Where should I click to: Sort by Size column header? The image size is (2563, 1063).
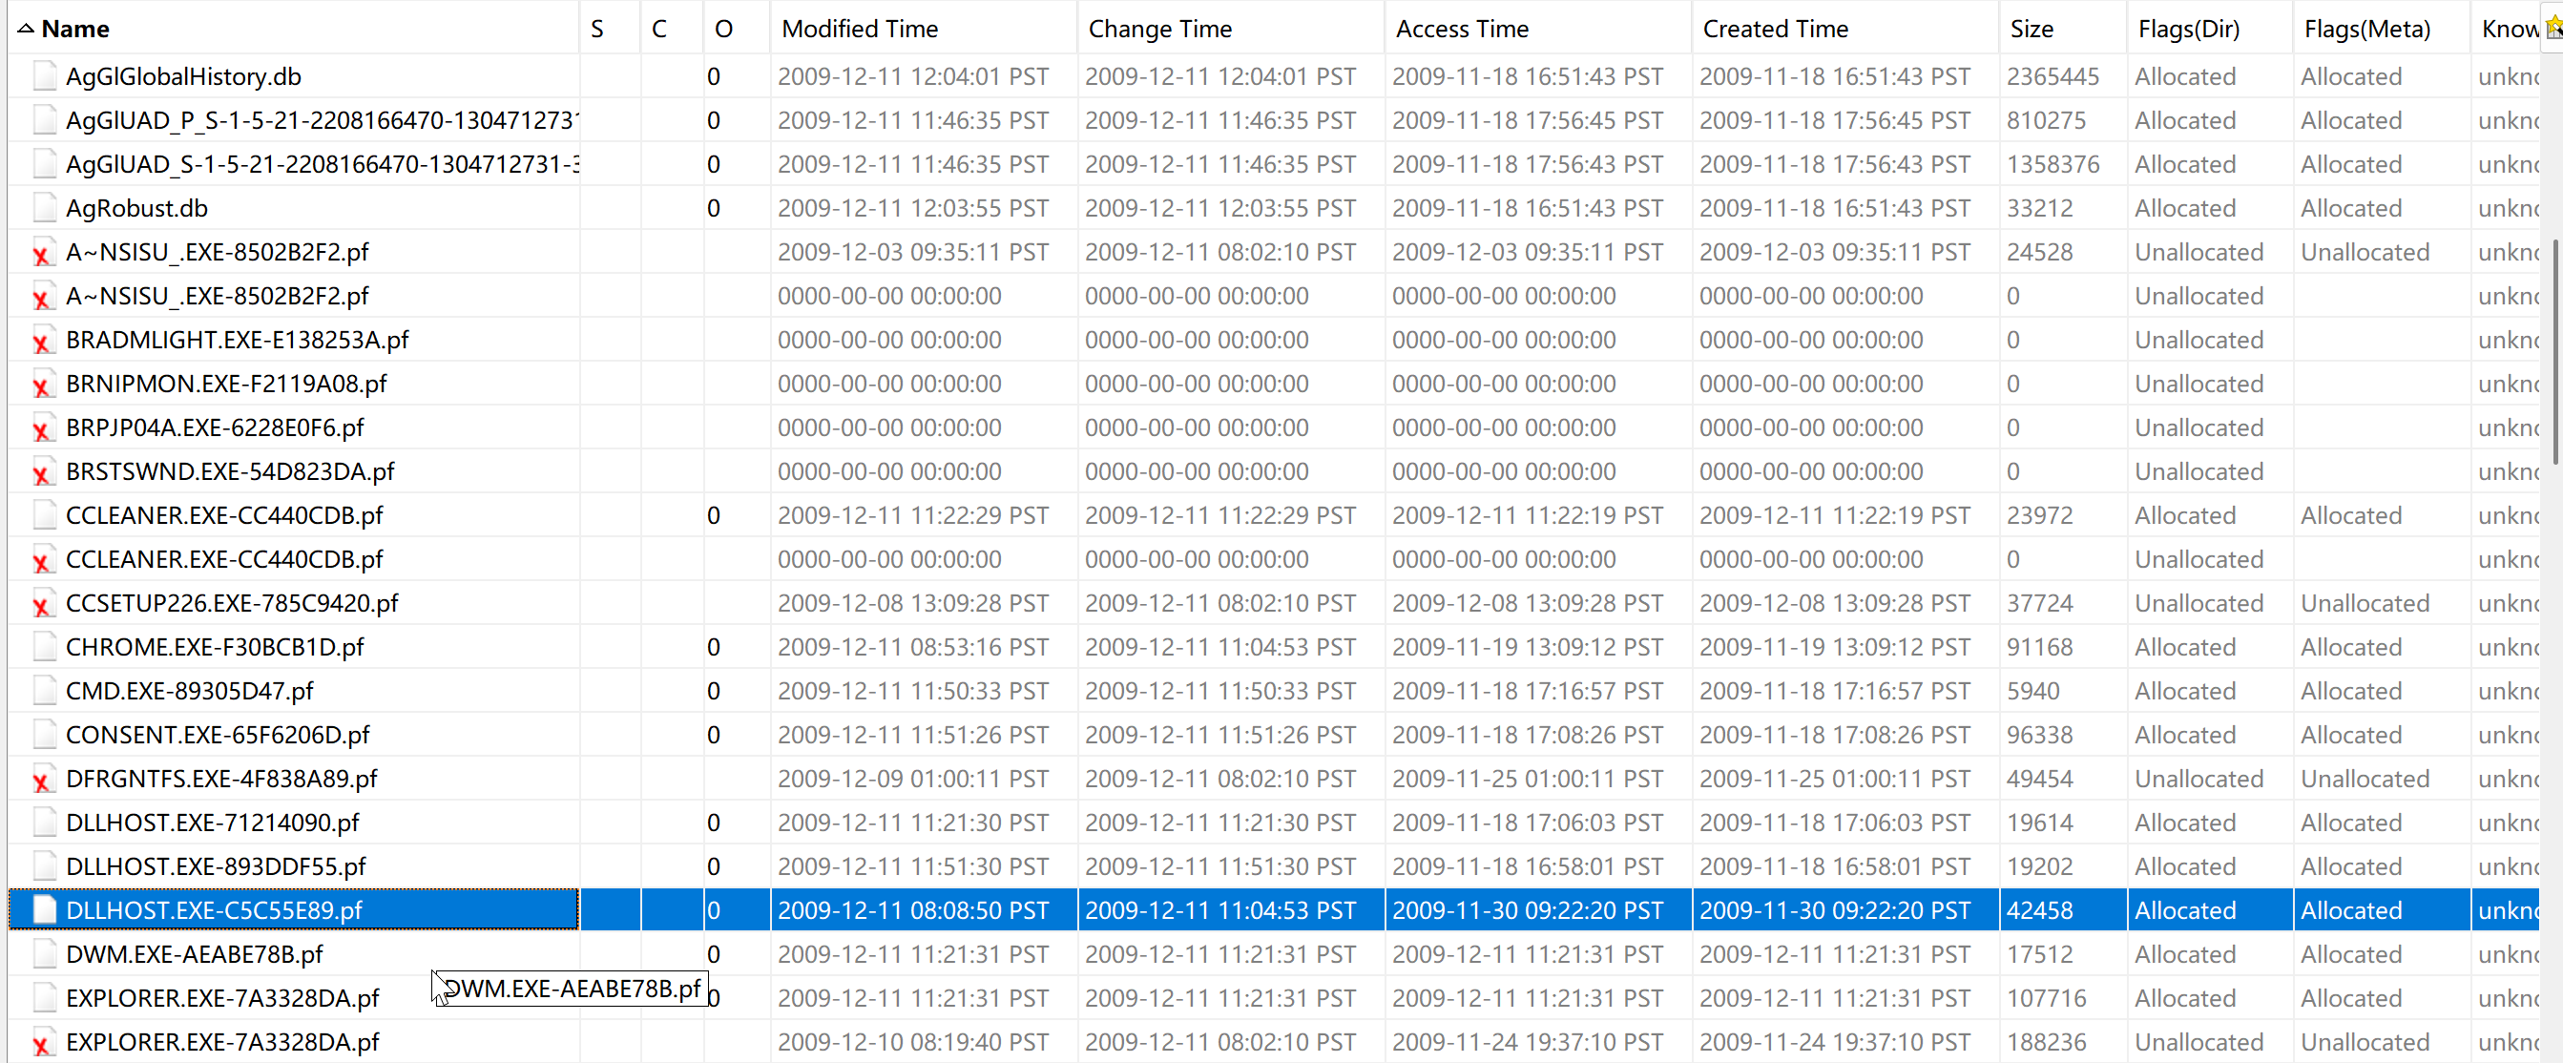[x=2031, y=29]
